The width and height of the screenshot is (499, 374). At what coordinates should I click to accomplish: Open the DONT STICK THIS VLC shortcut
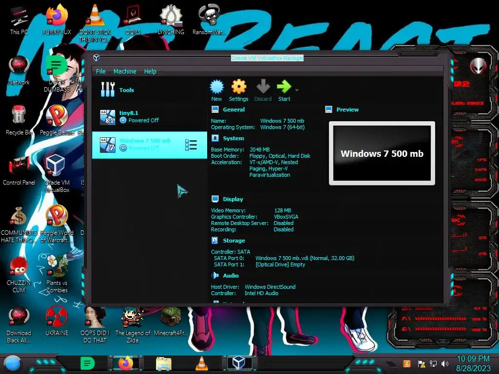pos(95,23)
